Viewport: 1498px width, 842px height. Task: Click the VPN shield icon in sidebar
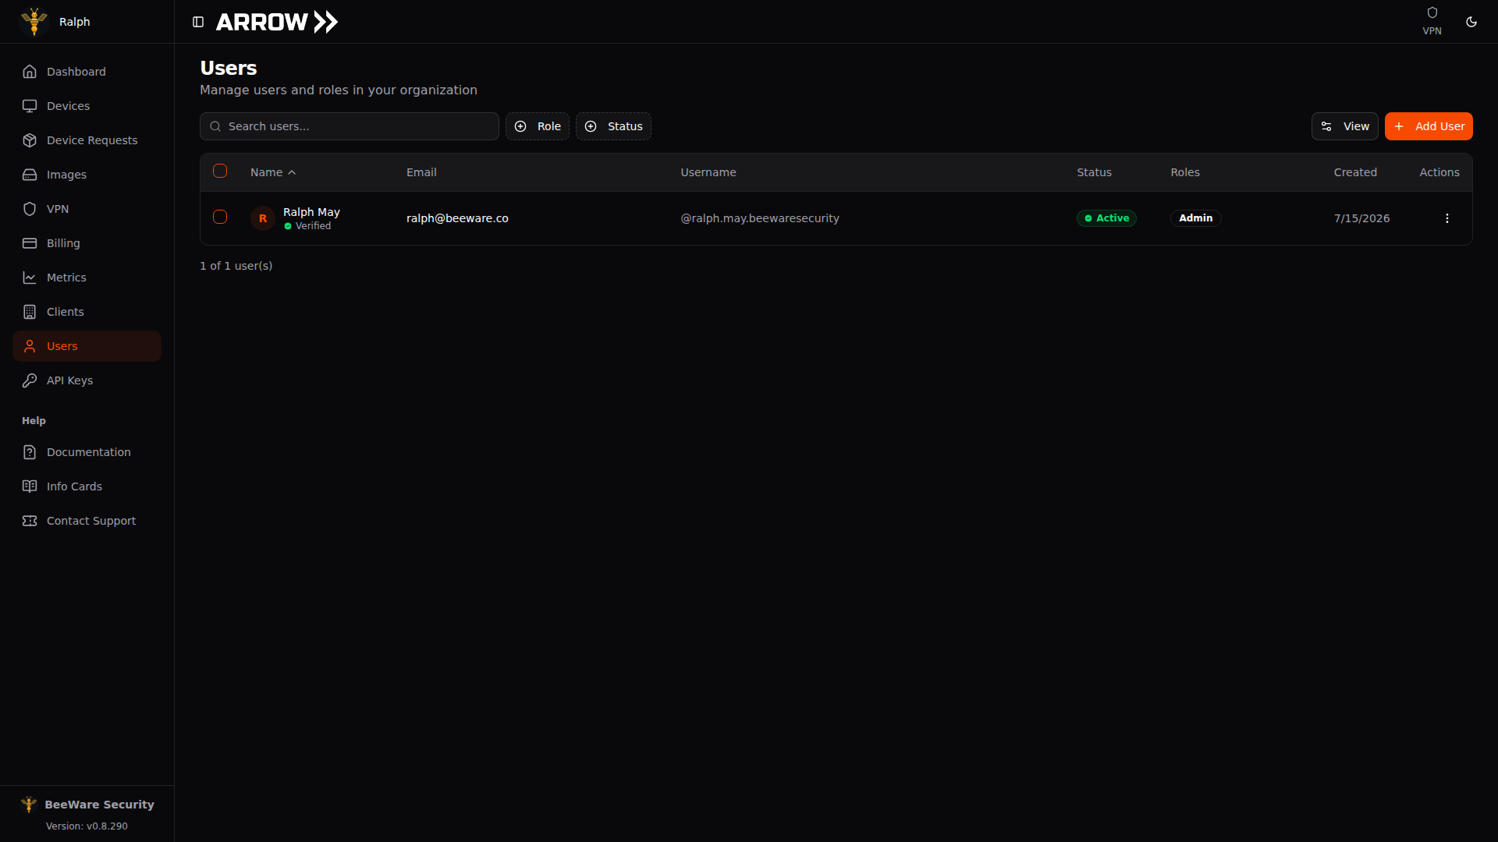[x=30, y=209]
